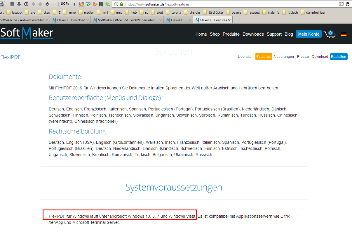Click the Rechtschreibprüfung heading
This screenshot has height=232, width=352.
(x=77, y=131)
